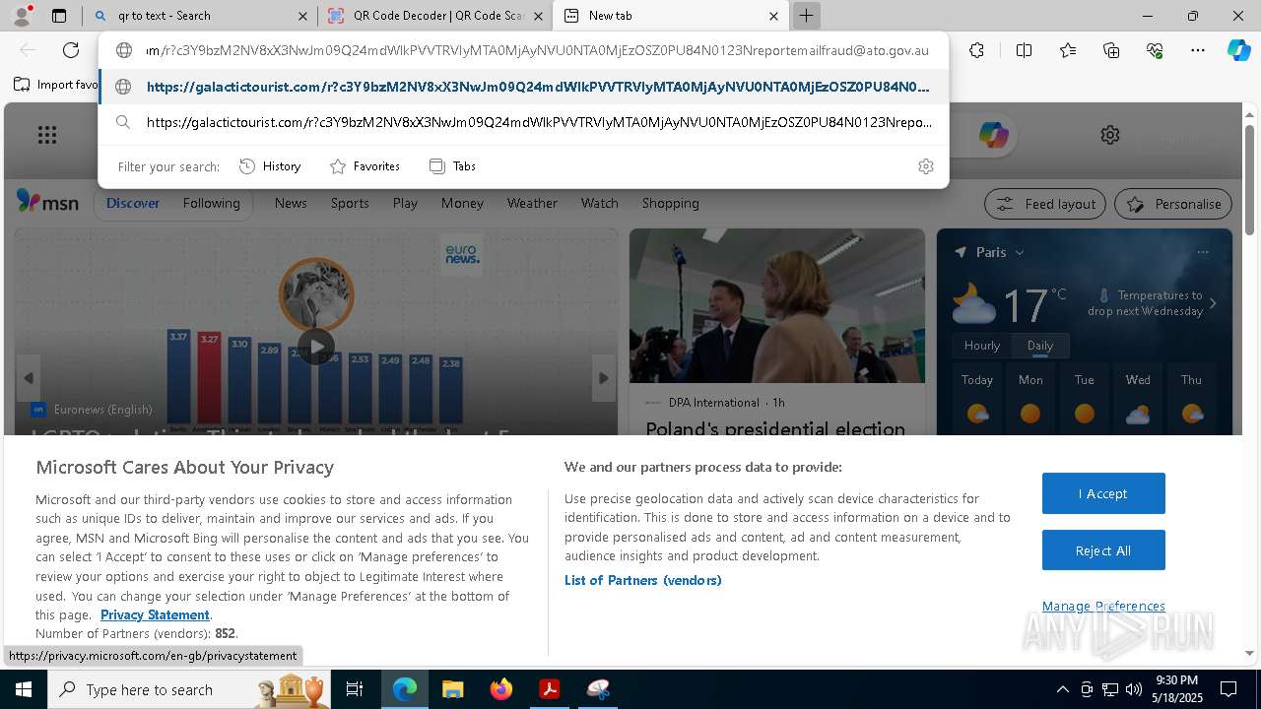The image size is (1261, 709).
Task: Open Browser essentials heart icon
Action: coord(1155,50)
